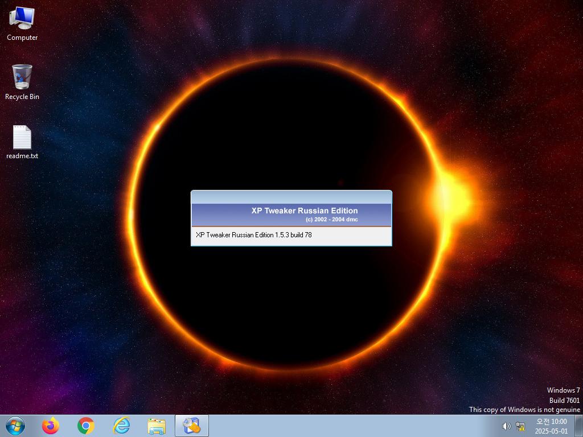Screen dimensions: 583x437
Task: Click the 'Computer' icon label
Action: click(22, 38)
